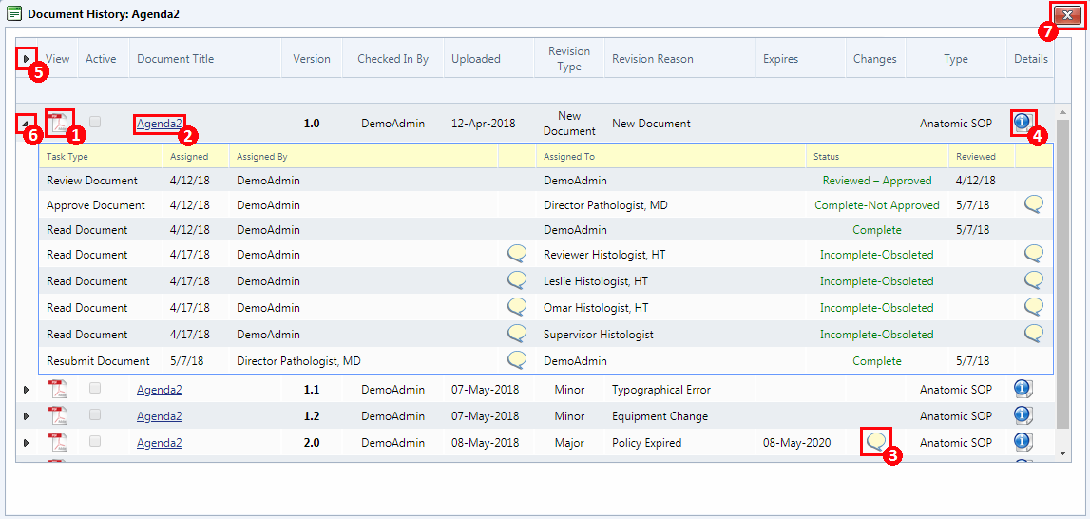Toggle Active checkbox for version 1.2
The height and width of the screenshot is (519, 1090).
(x=95, y=414)
